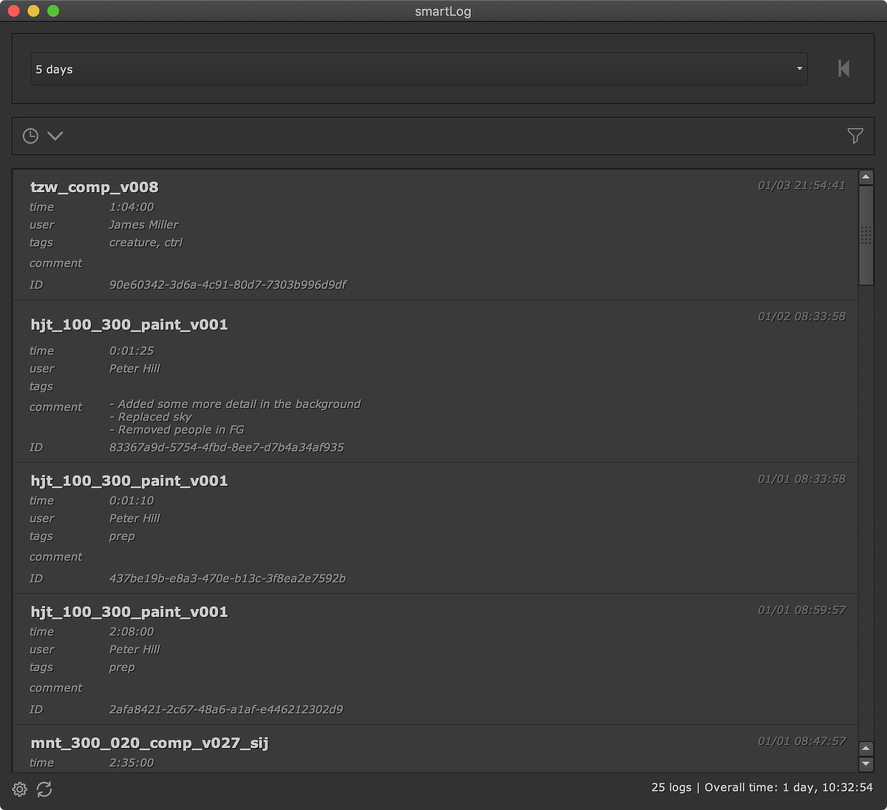This screenshot has height=810, width=887.
Task: Click timestamp 01/01 08:33:58
Action: coord(801,479)
